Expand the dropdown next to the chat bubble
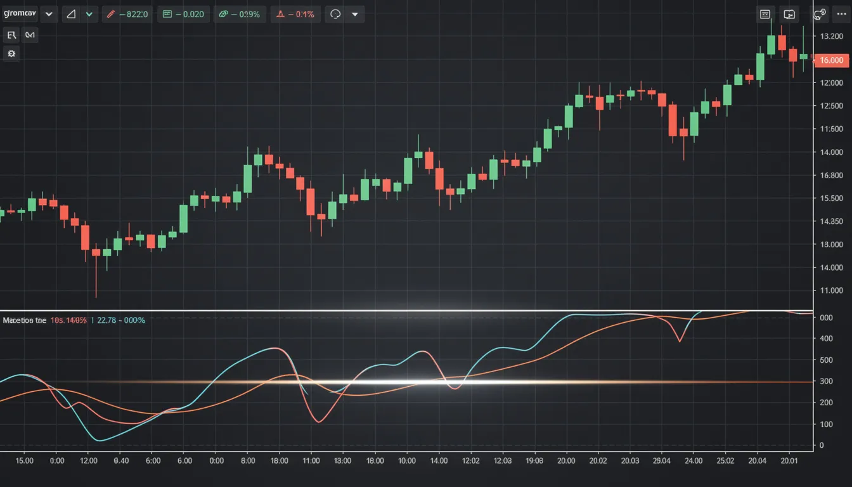852x487 pixels. (x=354, y=13)
